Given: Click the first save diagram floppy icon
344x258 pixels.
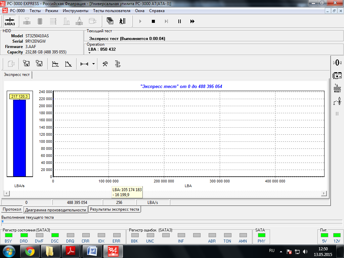Looking at the screenshot, I should [x=26, y=63].
